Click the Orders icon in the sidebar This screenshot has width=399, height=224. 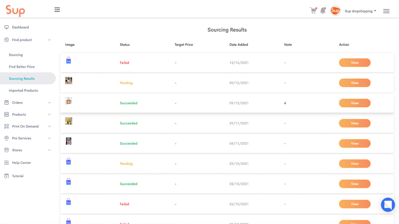(x=7, y=103)
